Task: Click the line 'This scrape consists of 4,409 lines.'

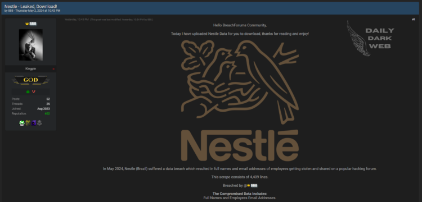Action: point(240,177)
